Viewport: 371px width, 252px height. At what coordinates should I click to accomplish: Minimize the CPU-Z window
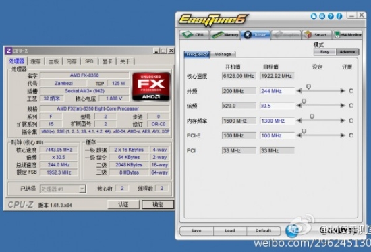[156, 51]
